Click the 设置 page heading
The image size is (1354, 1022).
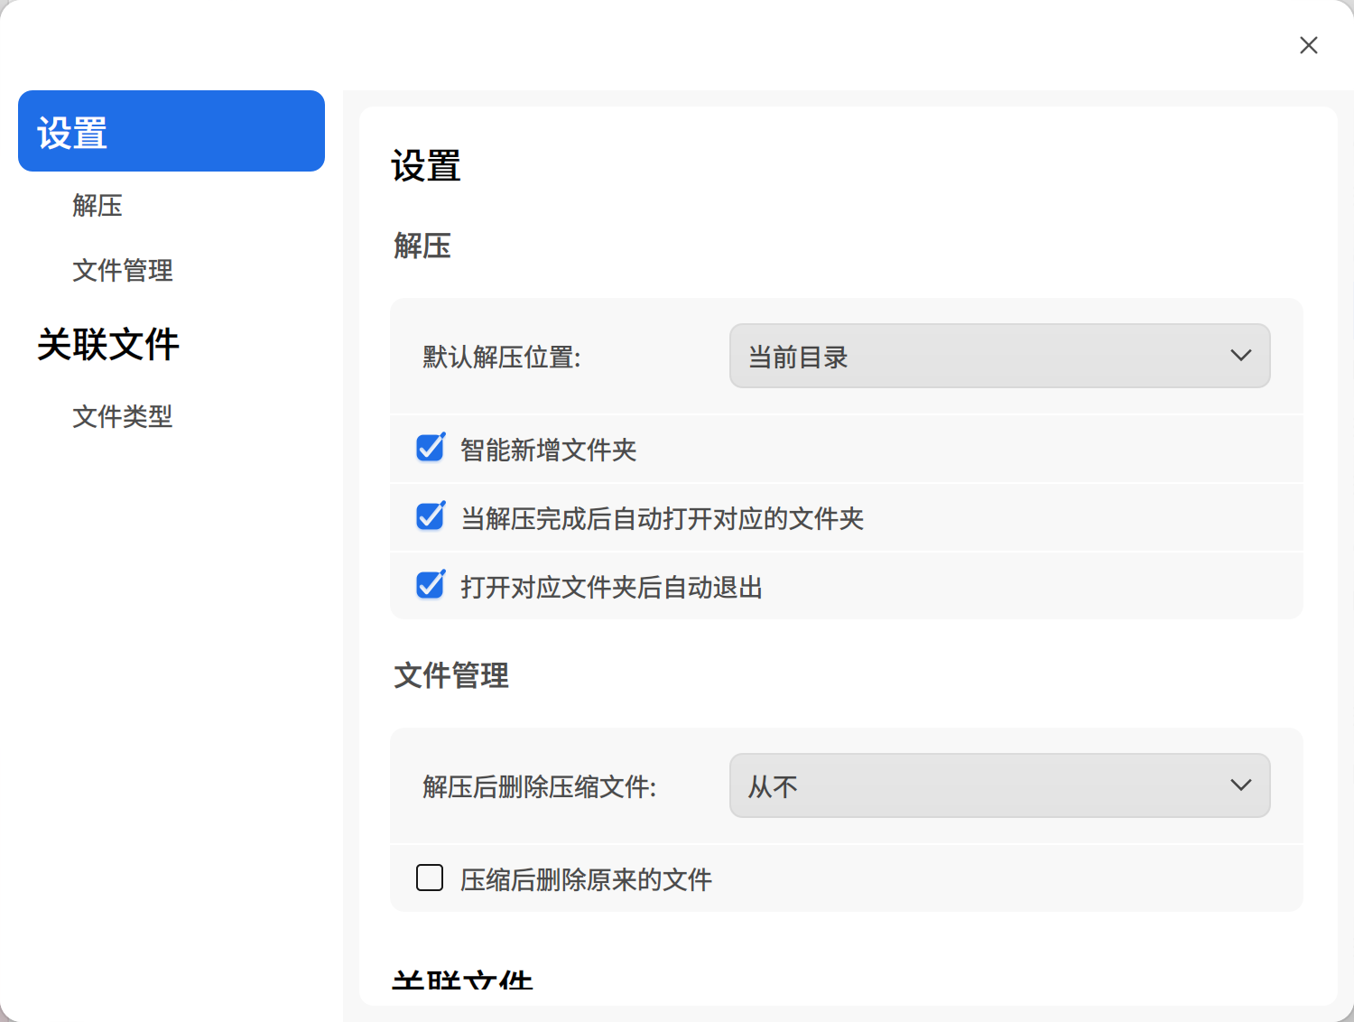426,167
